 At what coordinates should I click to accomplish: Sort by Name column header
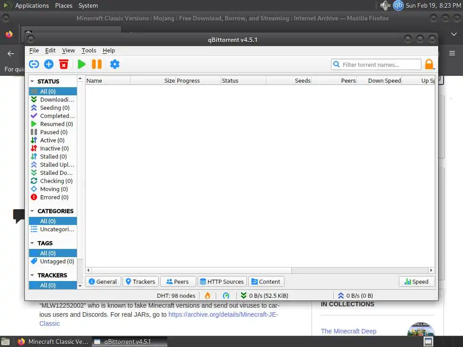click(108, 80)
